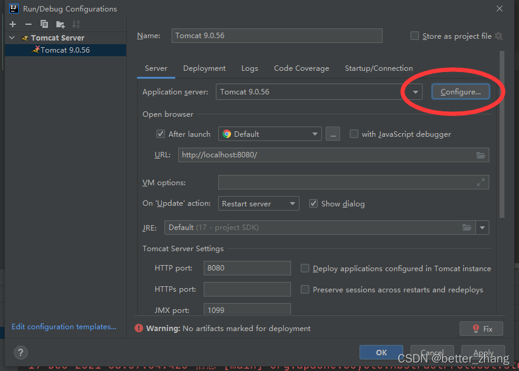
Task: Browse for JRE folder
Action: (x=467, y=228)
